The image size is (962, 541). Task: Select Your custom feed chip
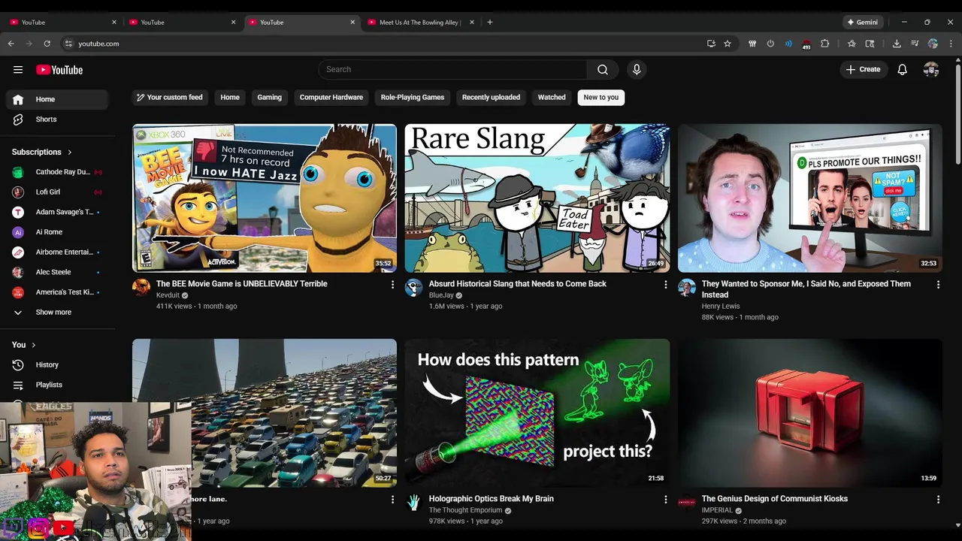point(169,98)
